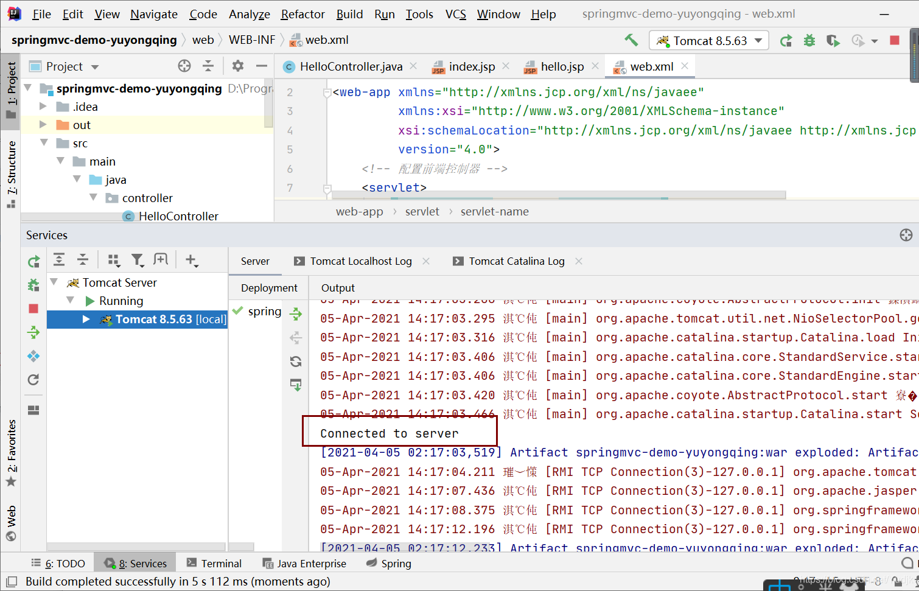Toggle the Structure tool window
The height and width of the screenshot is (591, 919).
[11, 173]
